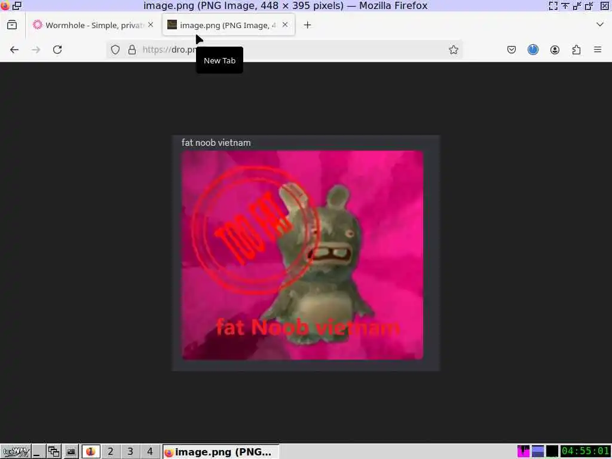Viewport: 612px width, 459px height.
Task: Open the IceWM start menu
Action: coord(16,452)
